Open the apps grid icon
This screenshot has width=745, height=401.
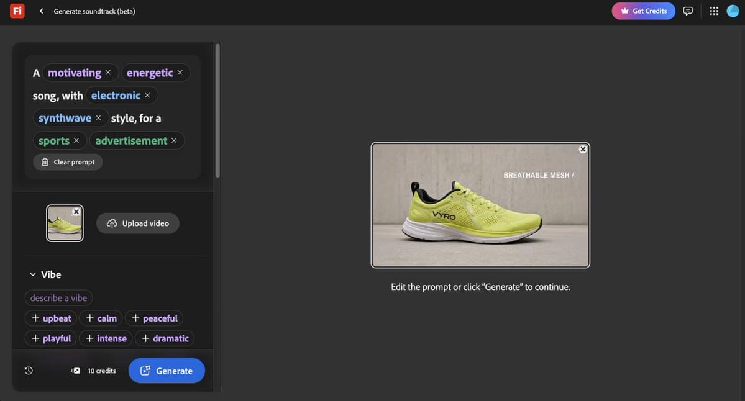click(x=714, y=11)
